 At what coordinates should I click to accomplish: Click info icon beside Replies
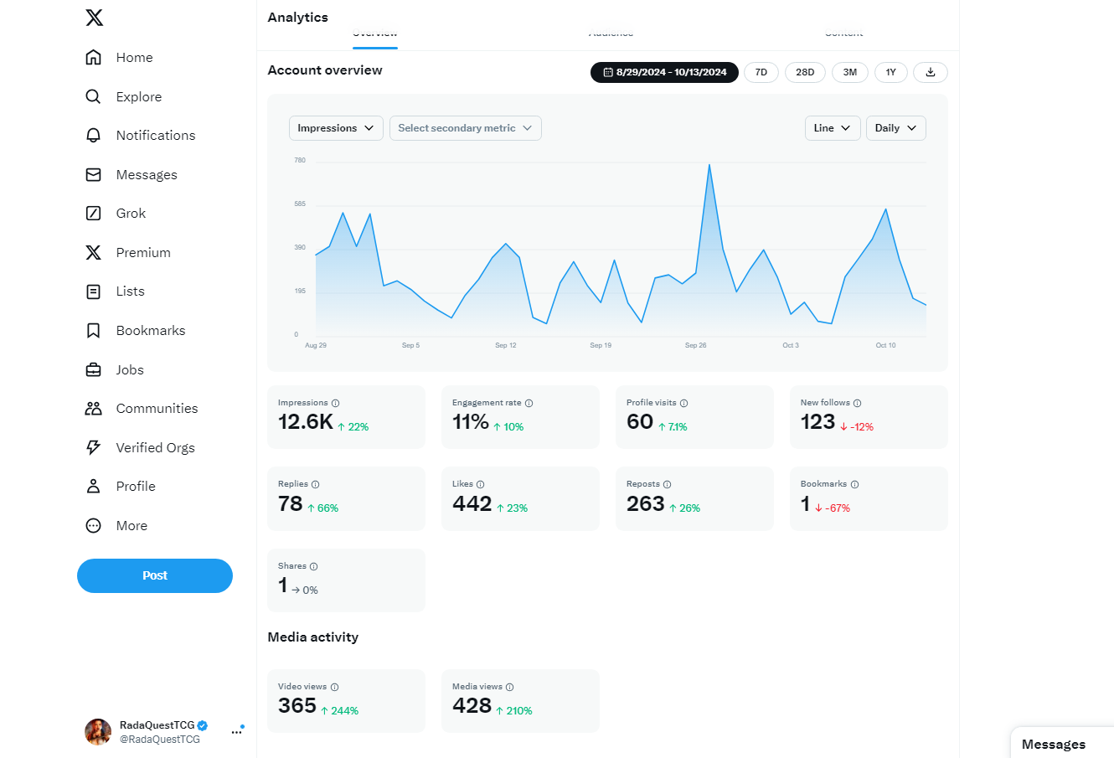316,484
